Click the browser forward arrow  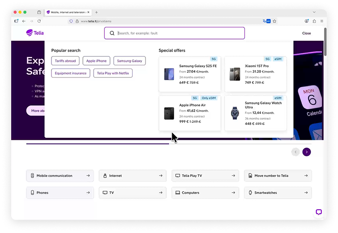(x=31, y=21)
